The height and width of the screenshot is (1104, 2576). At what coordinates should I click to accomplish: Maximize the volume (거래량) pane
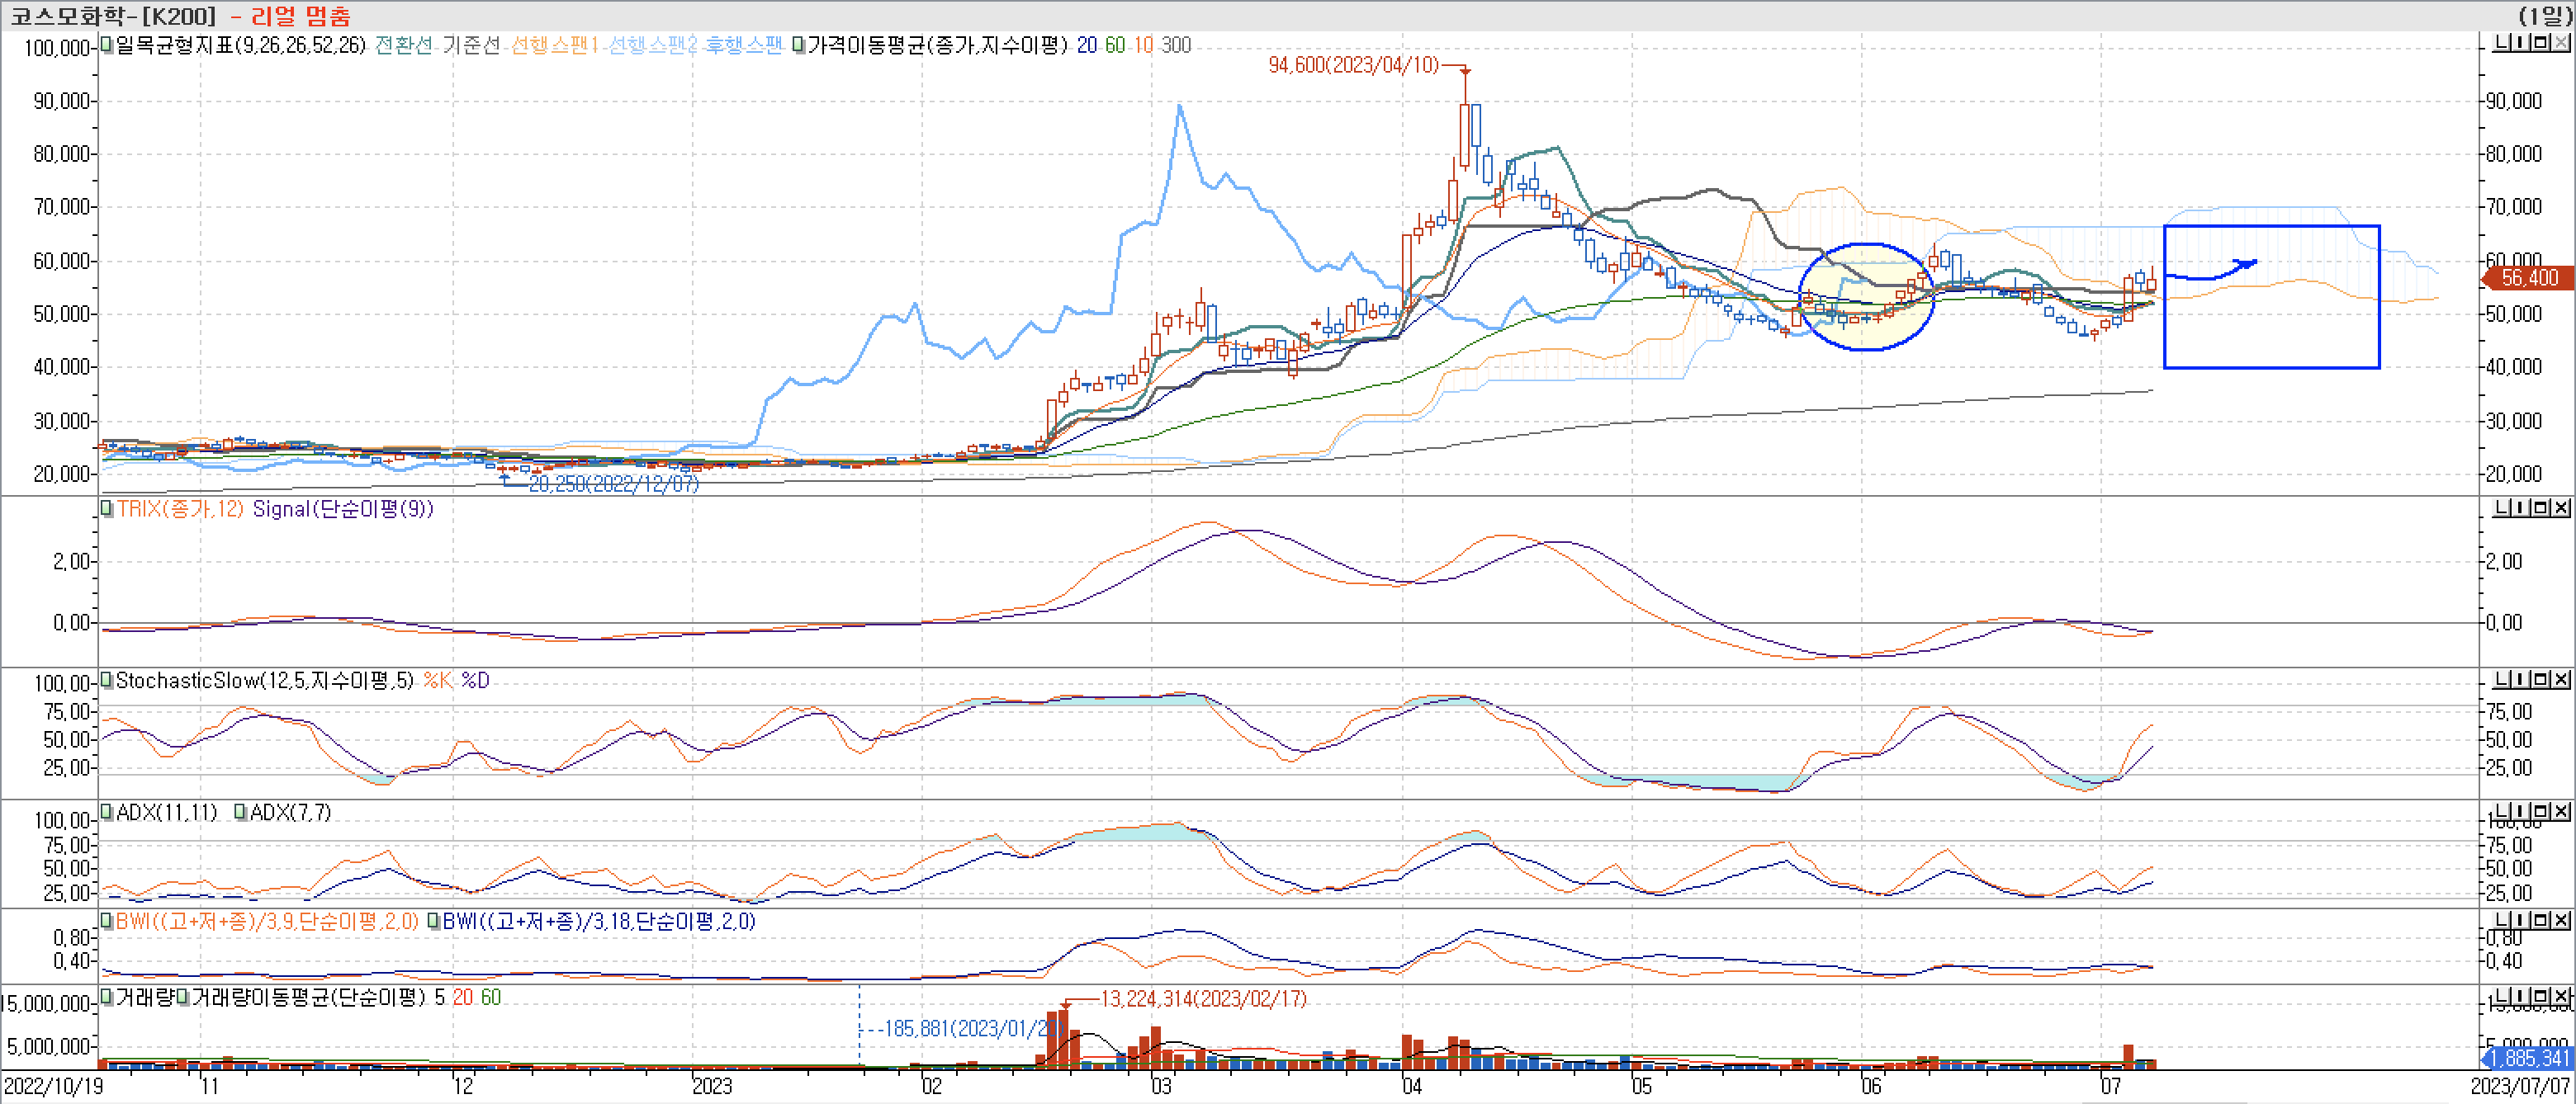(x=2541, y=996)
